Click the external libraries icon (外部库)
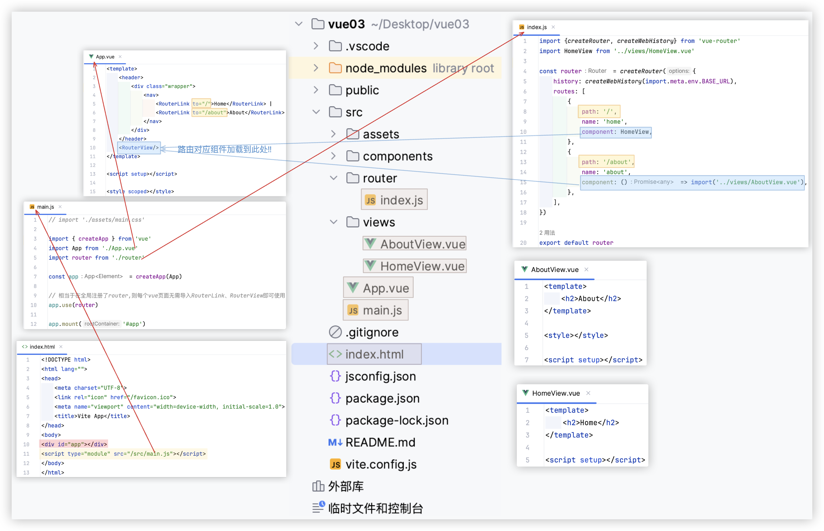 [x=318, y=486]
